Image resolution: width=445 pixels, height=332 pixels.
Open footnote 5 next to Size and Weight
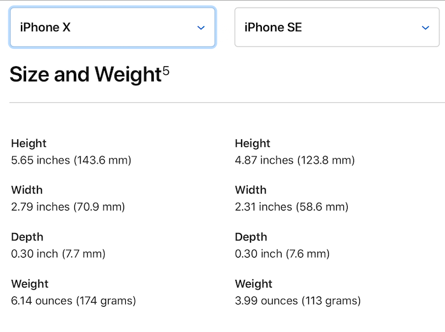coord(166,71)
